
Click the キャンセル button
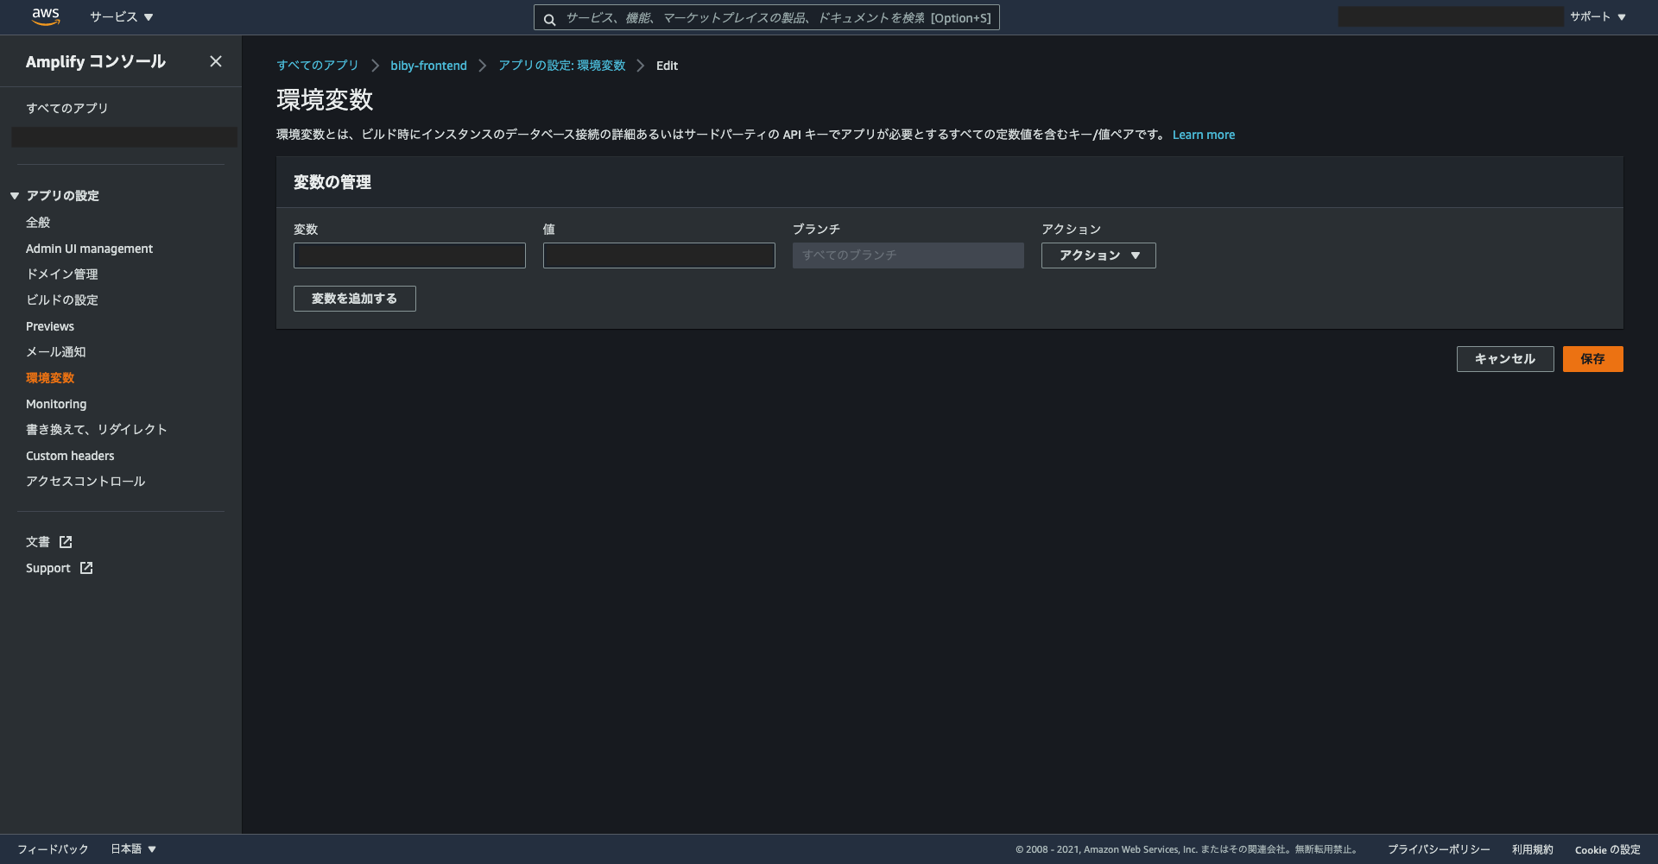[1505, 359]
